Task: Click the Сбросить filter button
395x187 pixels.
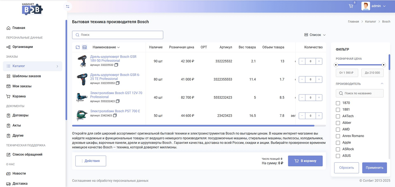Action: (x=346, y=168)
